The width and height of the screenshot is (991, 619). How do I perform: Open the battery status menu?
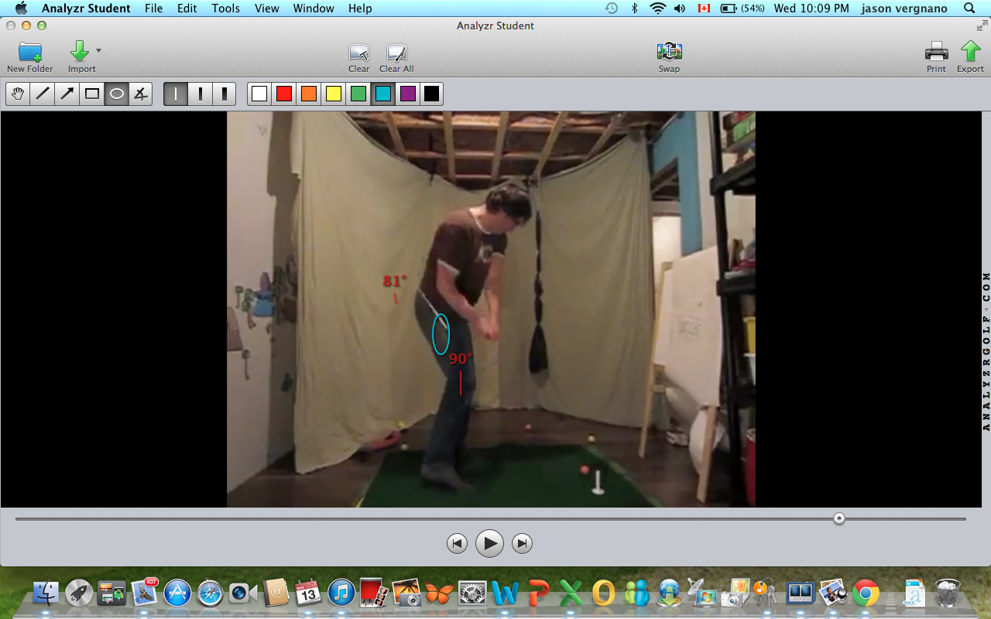742,9
